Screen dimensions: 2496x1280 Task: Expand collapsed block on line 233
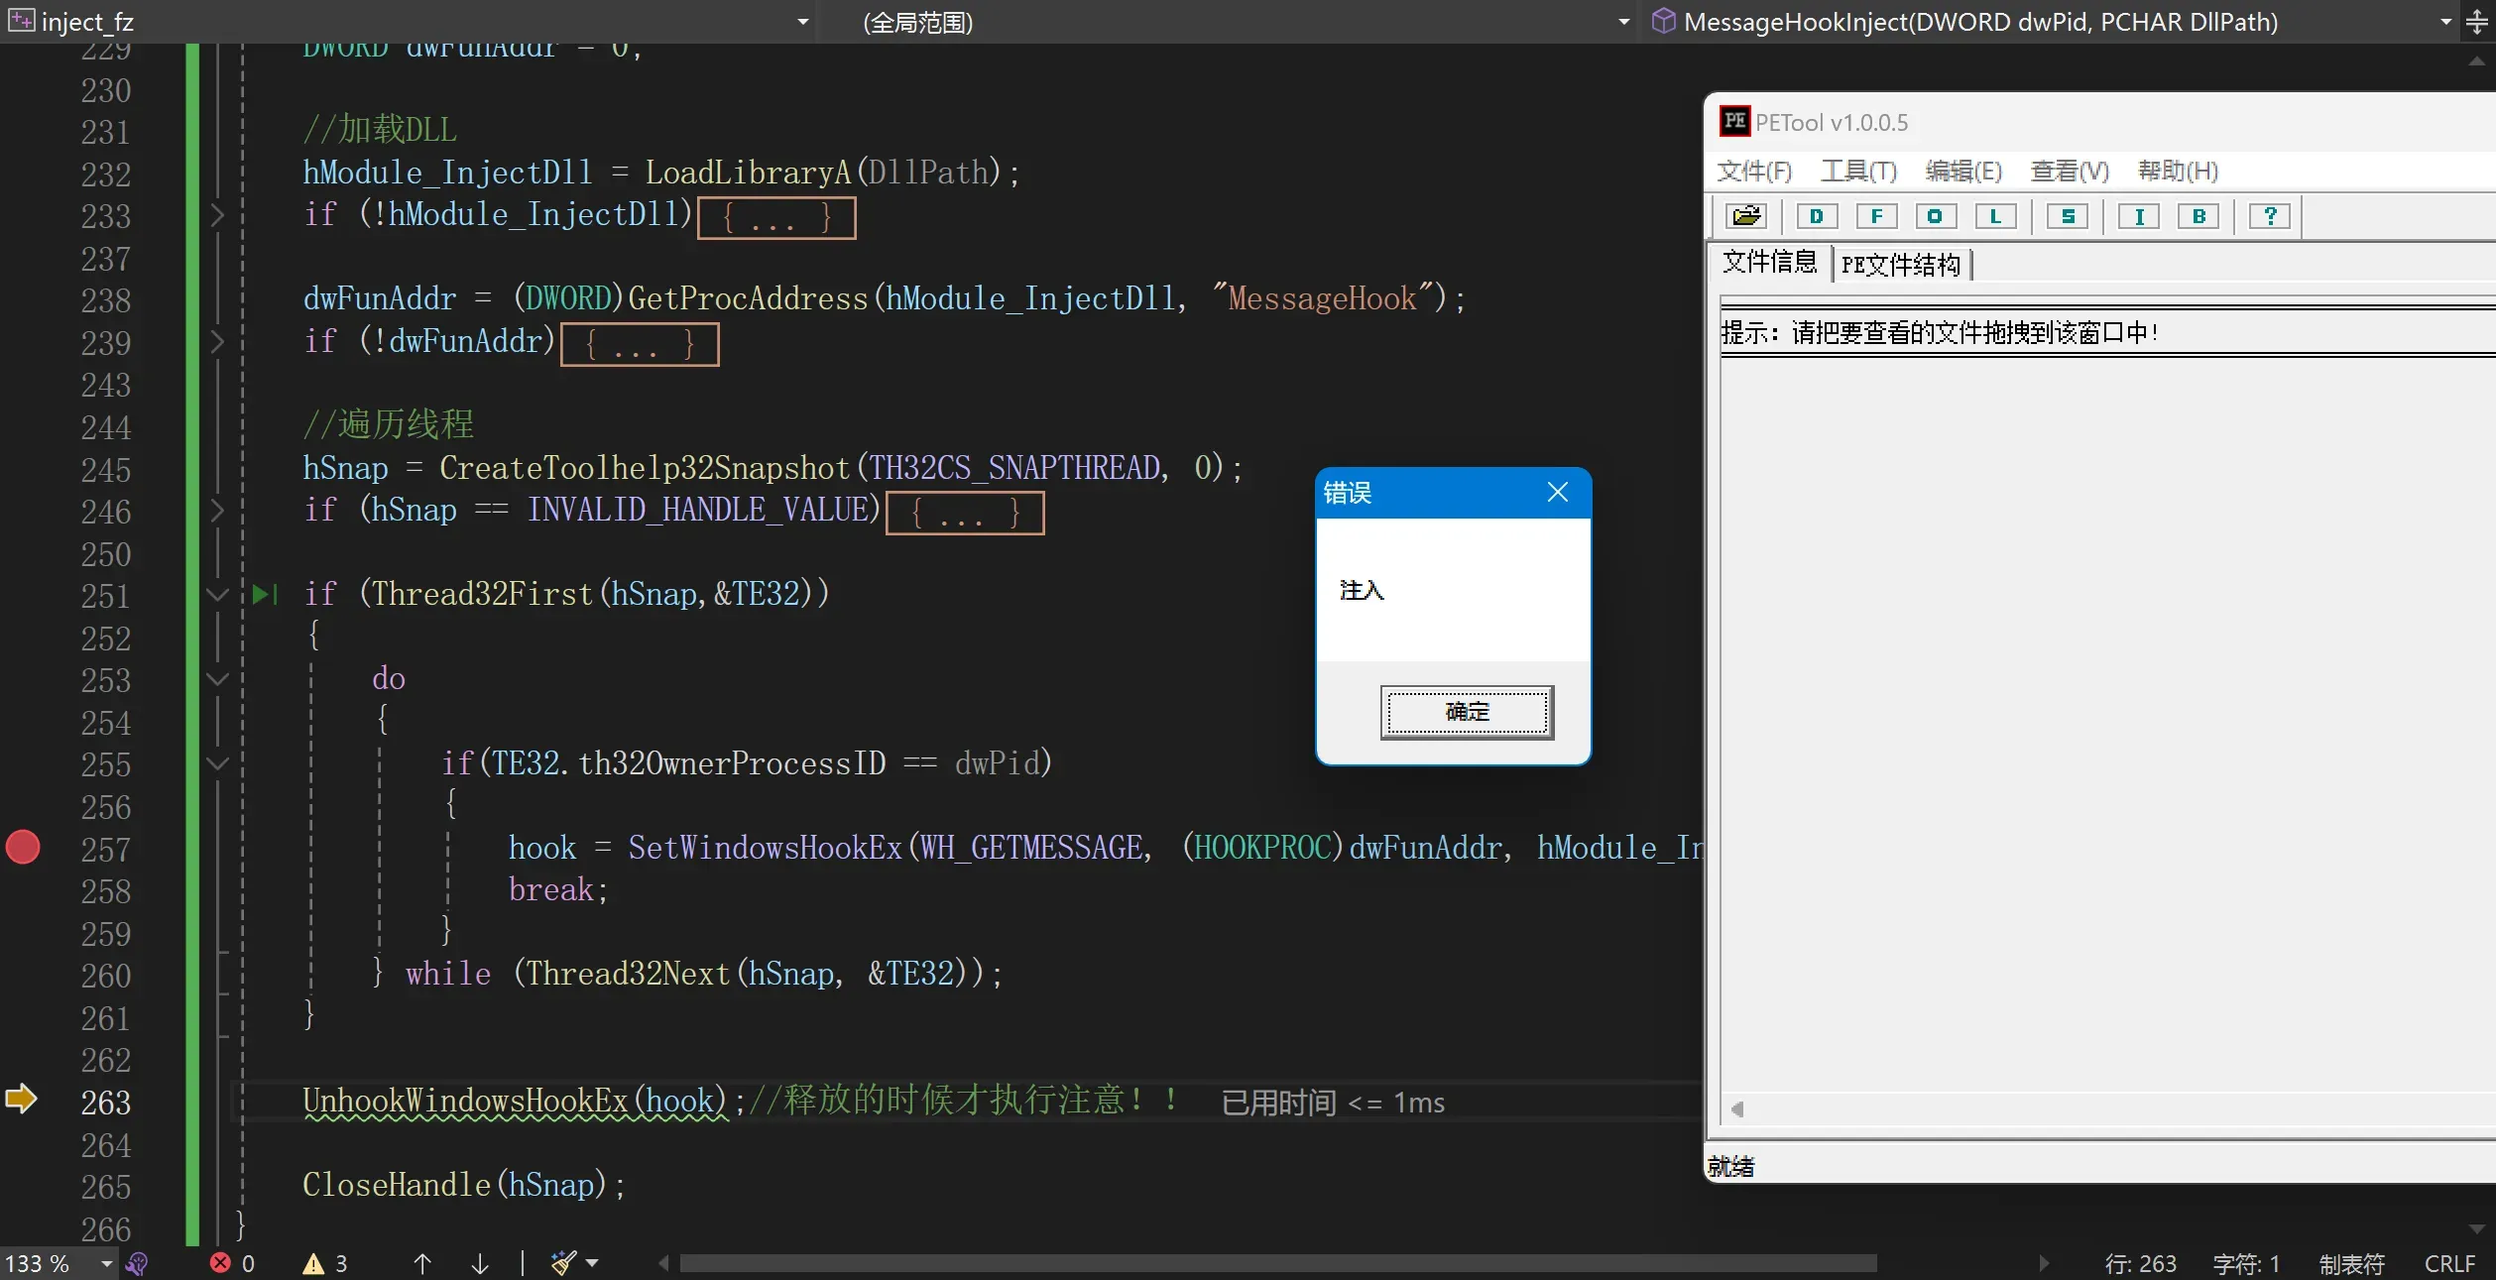[x=217, y=214]
